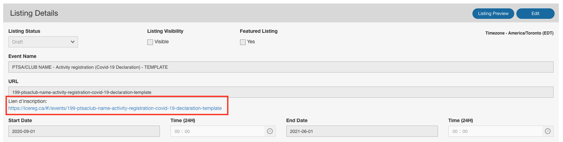Select the URL slug input field
The image size is (563, 142).
280,92
